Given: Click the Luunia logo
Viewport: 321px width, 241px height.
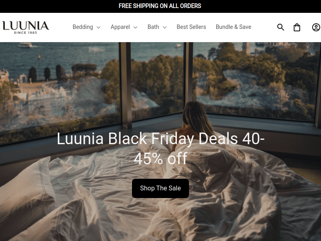Looking at the screenshot, I should click(26, 27).
